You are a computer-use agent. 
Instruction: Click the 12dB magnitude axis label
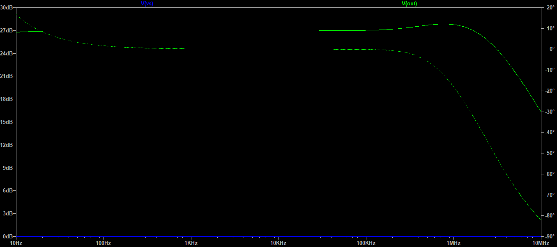pos(6,145)
